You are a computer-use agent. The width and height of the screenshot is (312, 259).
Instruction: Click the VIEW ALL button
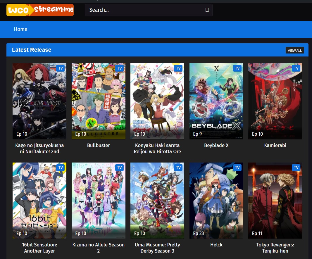click(x=295, y=51)
